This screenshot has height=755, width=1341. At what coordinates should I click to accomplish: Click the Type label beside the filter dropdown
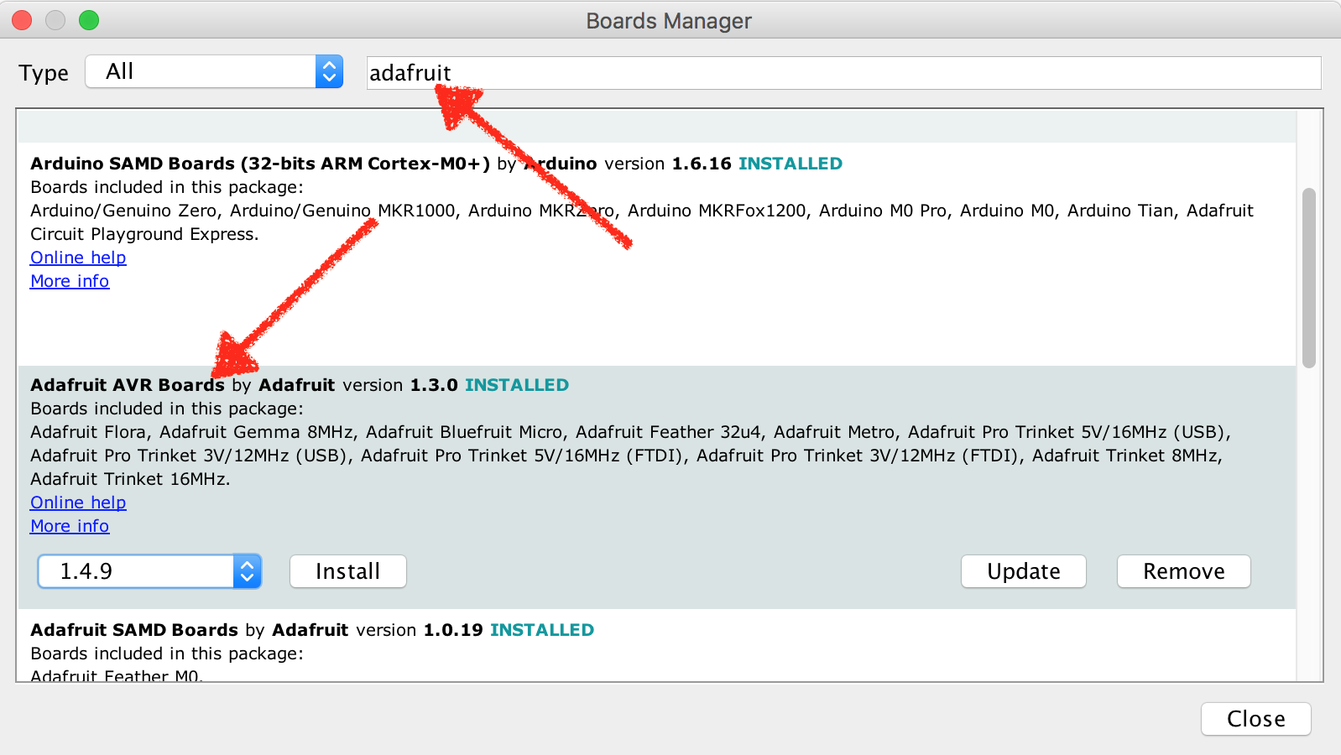pos(44,73)
